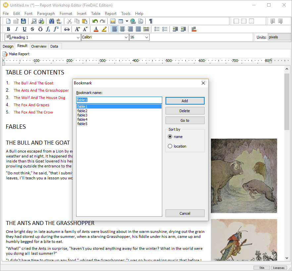Image resolution: width=292 pixels, height=271 pixels.
Task: Click the bulleted list icon
Action: tap(157, 29)
